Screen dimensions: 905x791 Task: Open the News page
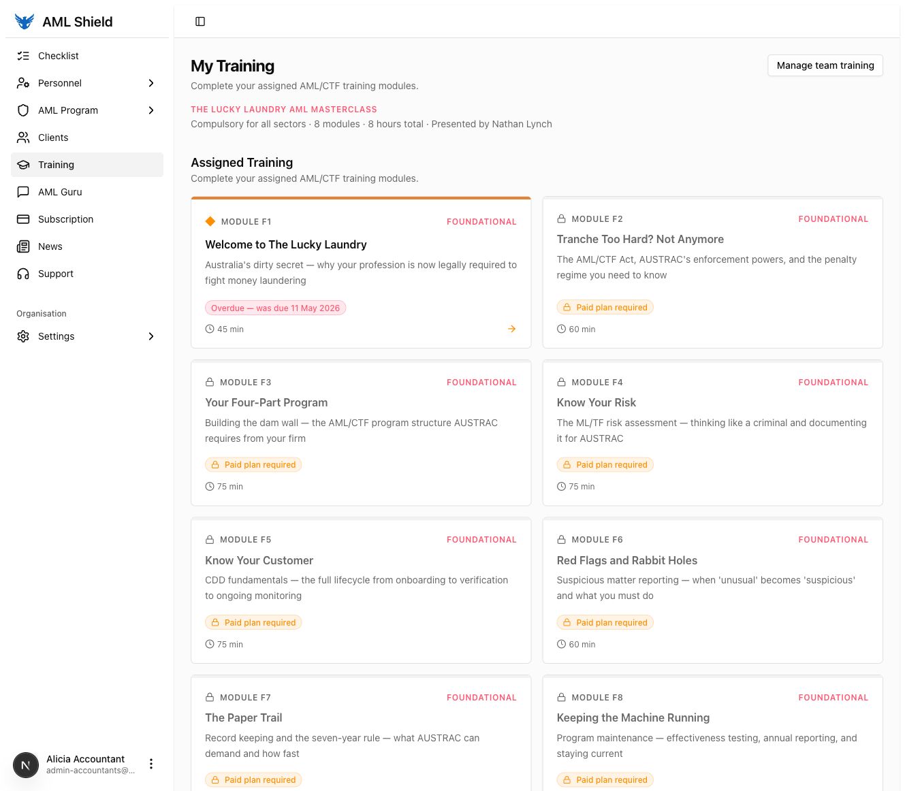[87, 246]
